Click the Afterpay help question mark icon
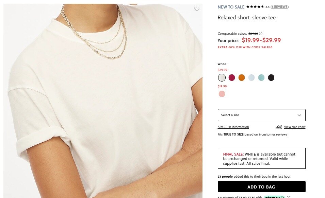This screenshot has height=198, width=325. click(x=289, y=197)
